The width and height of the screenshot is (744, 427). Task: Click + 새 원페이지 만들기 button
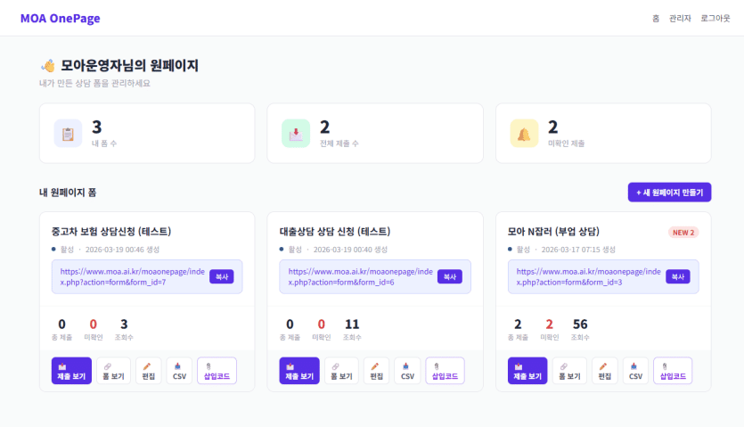pyautogui.click(x=669, y=193)
